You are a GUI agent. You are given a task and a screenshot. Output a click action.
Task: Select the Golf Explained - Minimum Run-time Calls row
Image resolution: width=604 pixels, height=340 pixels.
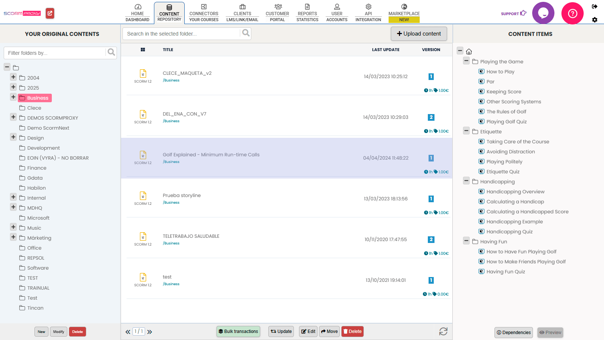(286, 158)
